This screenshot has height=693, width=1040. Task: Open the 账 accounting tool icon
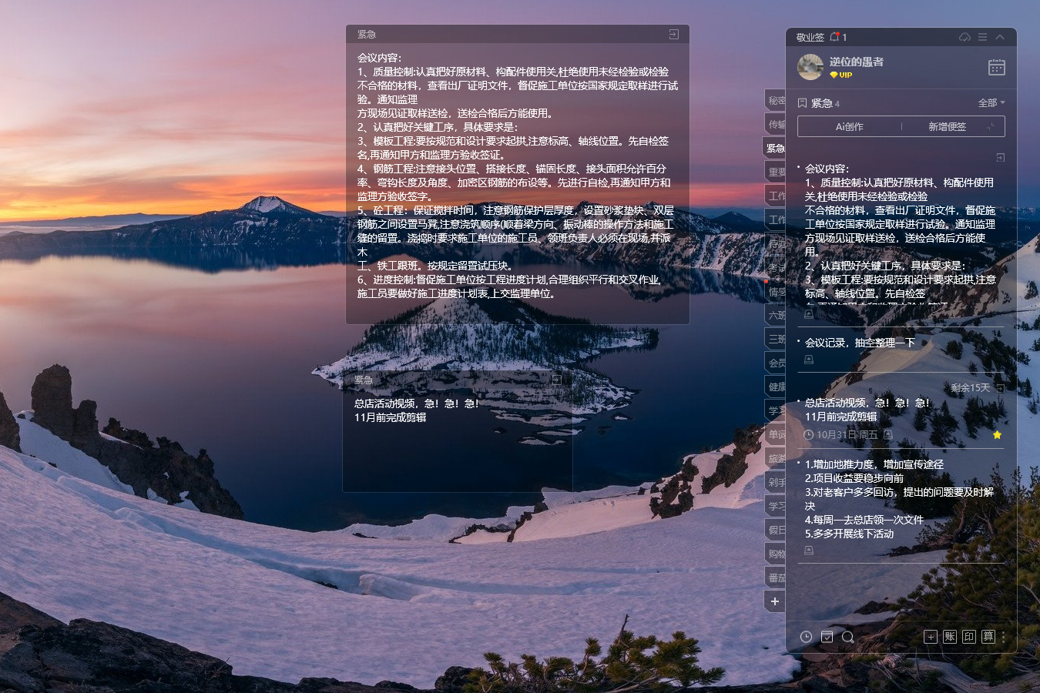pyautogui.click(x=950, y=637)
